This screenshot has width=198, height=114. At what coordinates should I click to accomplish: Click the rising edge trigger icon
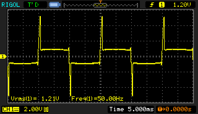click(x=152, y=5)
